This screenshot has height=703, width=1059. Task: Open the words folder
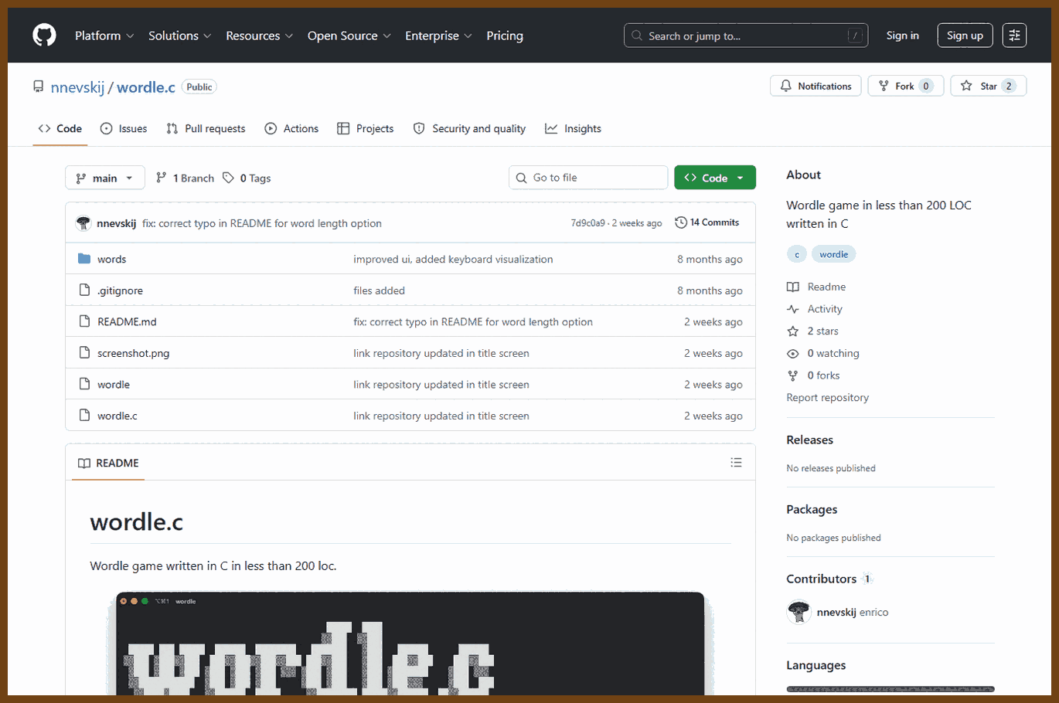click(x=111, y=259)
